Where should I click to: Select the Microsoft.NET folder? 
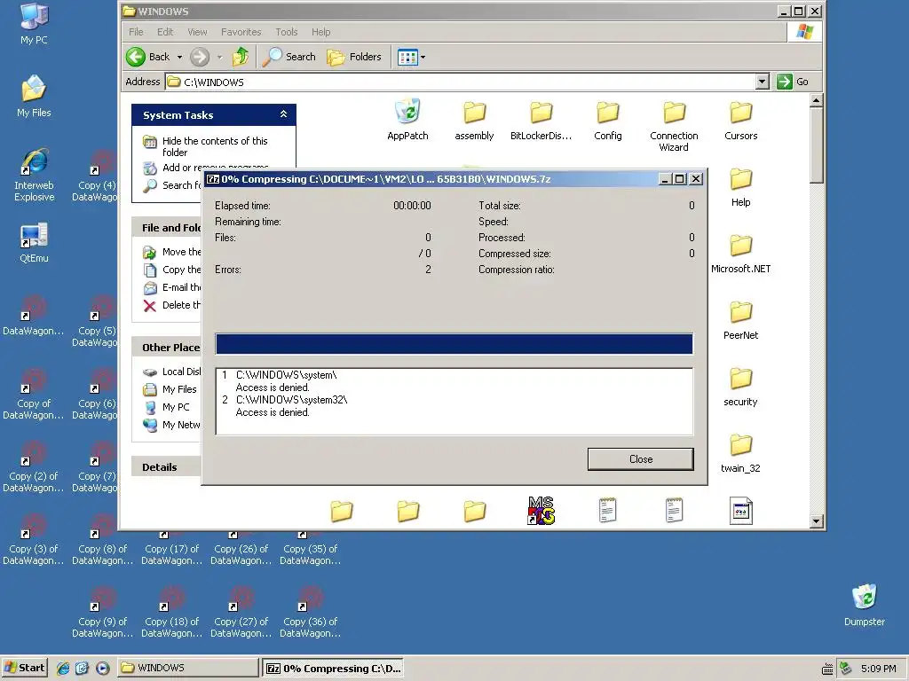741,253
